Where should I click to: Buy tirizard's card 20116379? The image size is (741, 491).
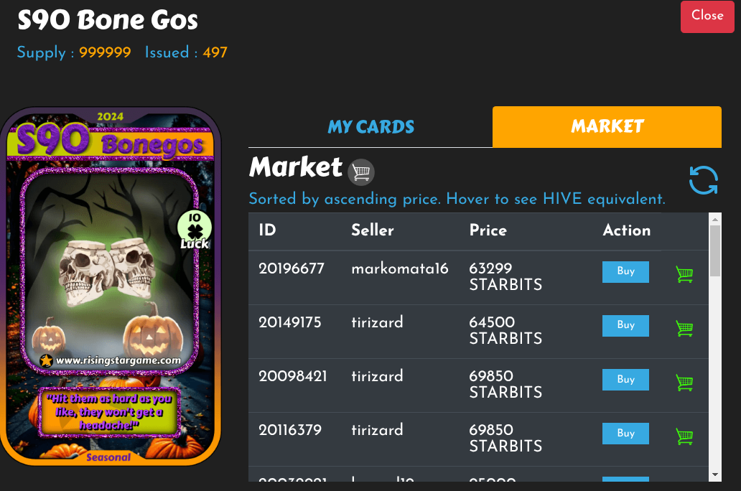click(x=625, y=434)
